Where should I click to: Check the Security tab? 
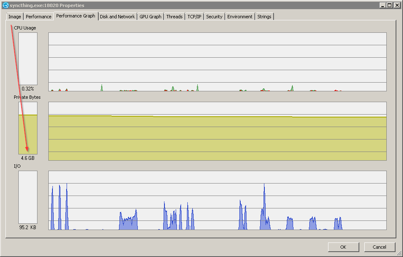coord(214,16)
